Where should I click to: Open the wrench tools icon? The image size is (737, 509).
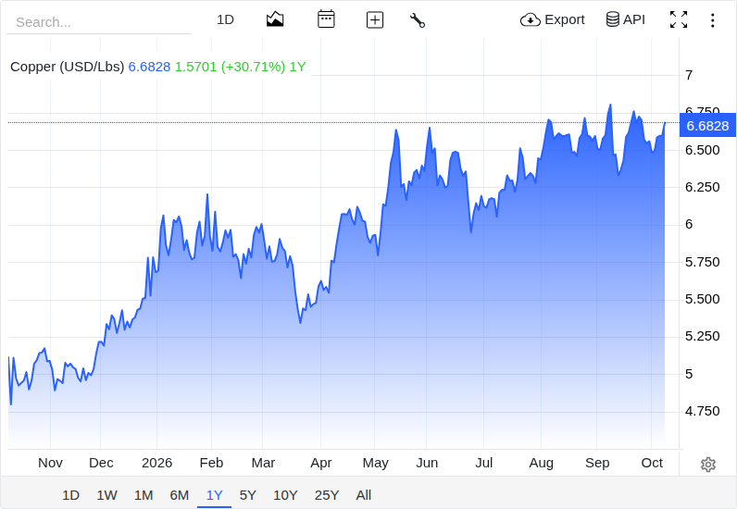click(418, 20)
